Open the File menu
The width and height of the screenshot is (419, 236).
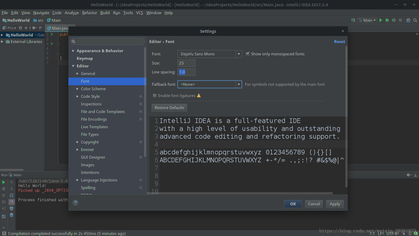click(5, 13)
